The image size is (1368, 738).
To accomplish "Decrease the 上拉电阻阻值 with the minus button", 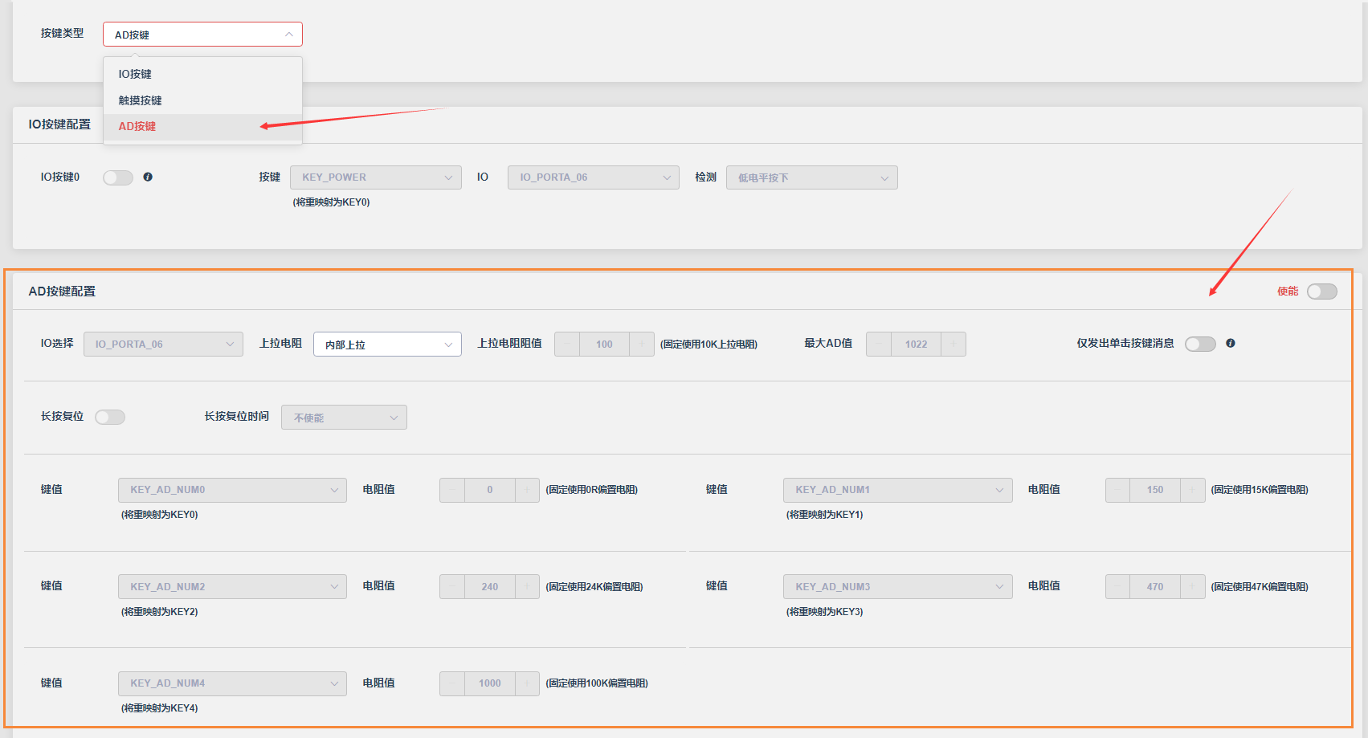I will (x=567, y=344).
